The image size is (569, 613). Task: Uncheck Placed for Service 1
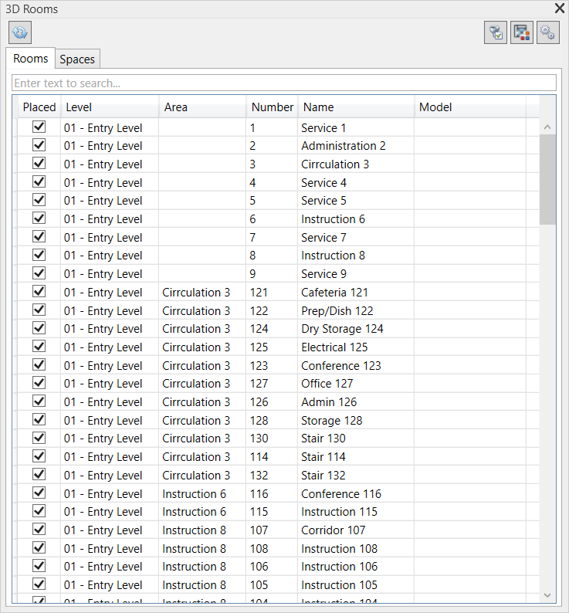(x=39, y=127)
